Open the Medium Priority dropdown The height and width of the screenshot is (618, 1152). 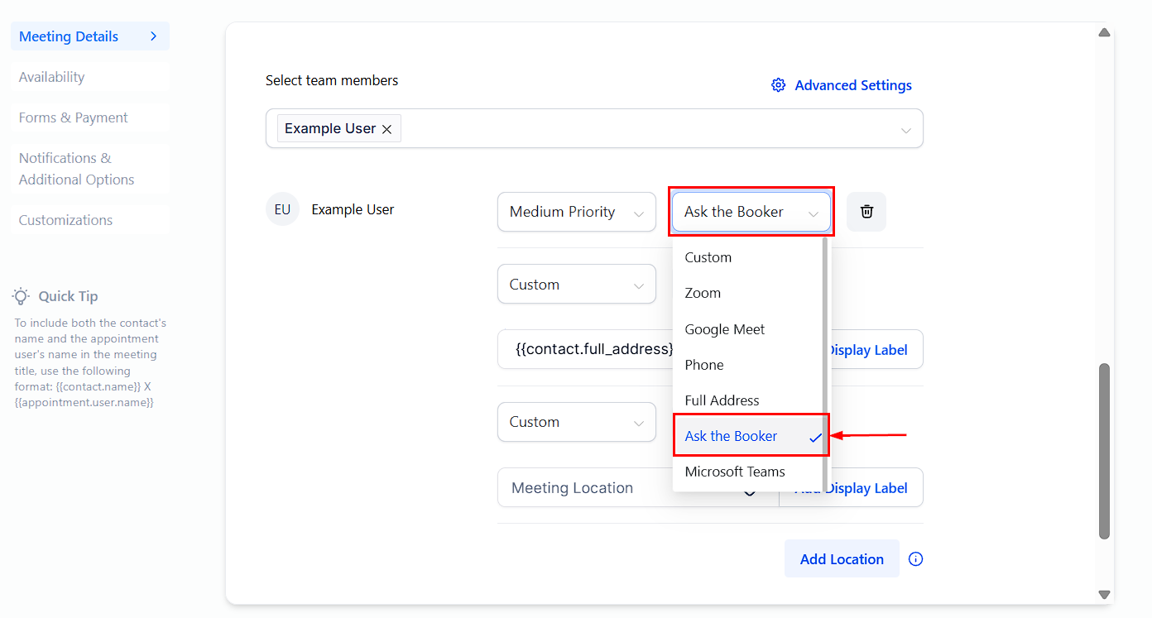(576, 212)
